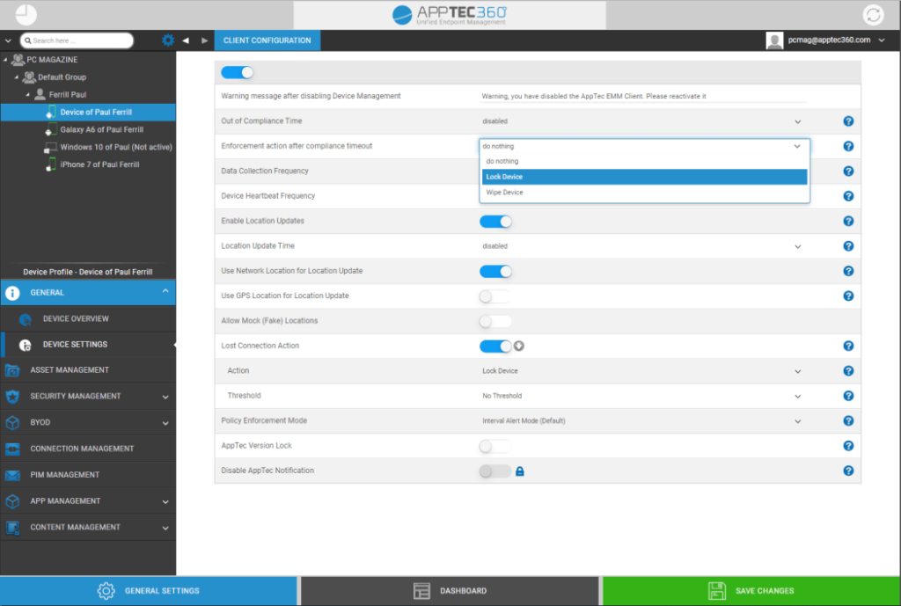Open help for Use Network Location

[x=848, y=271]
